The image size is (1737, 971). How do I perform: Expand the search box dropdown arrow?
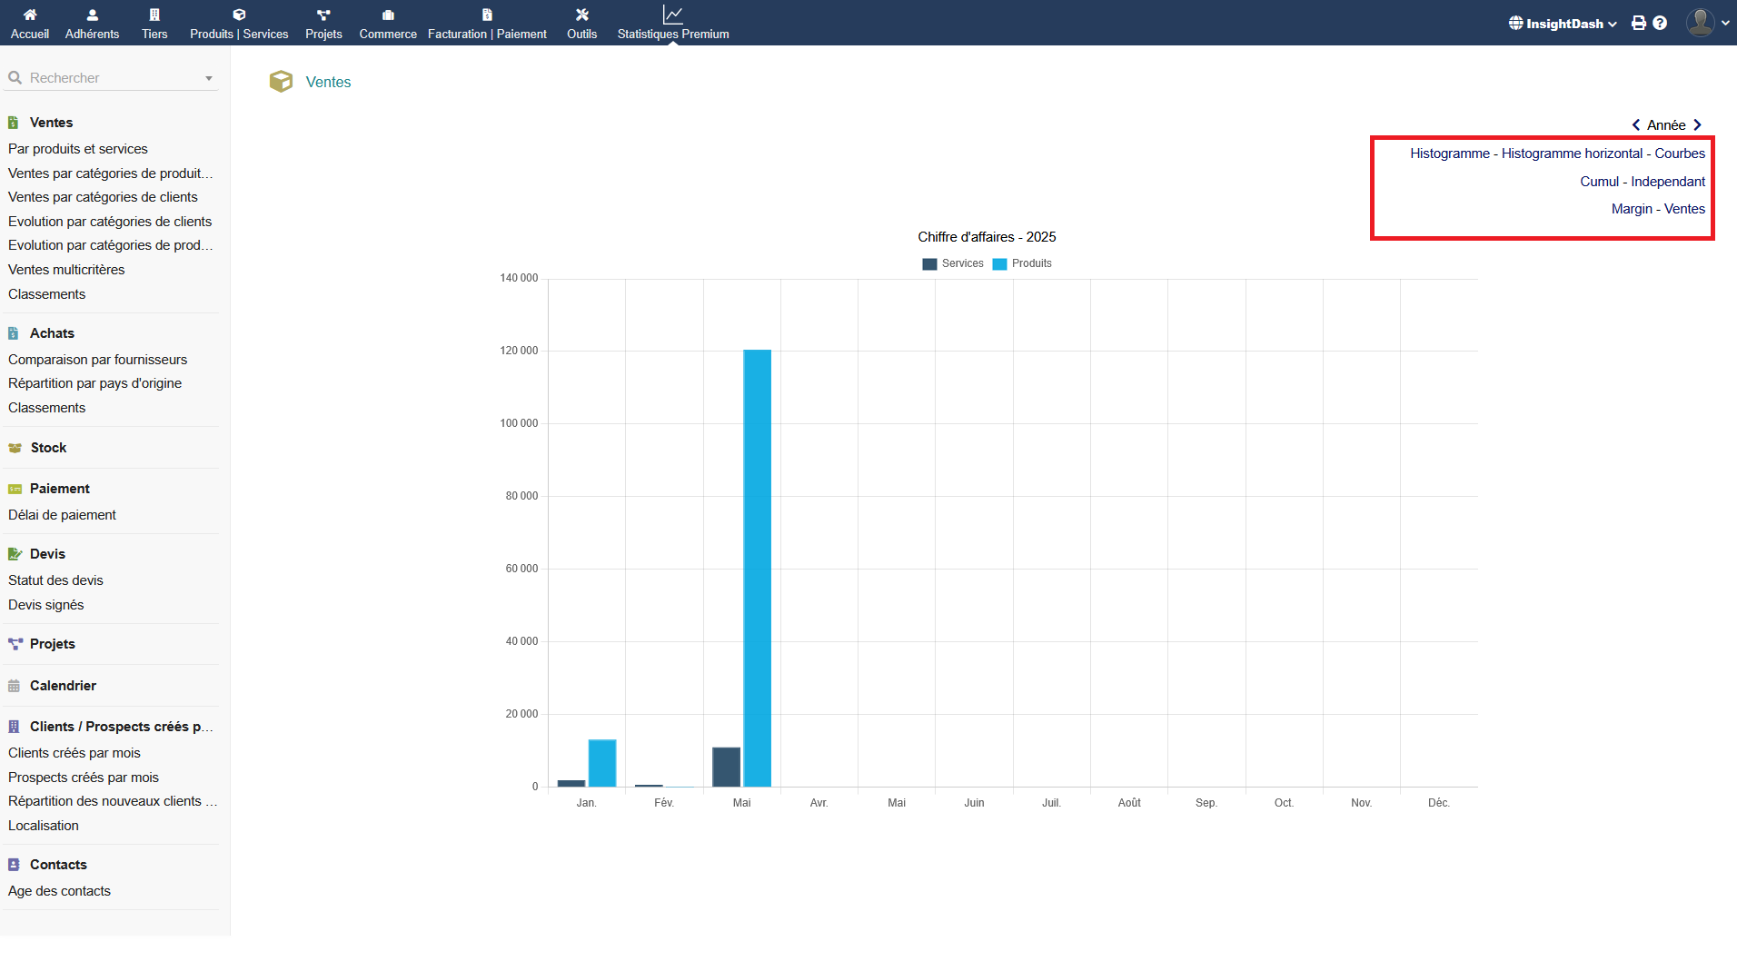209,79
